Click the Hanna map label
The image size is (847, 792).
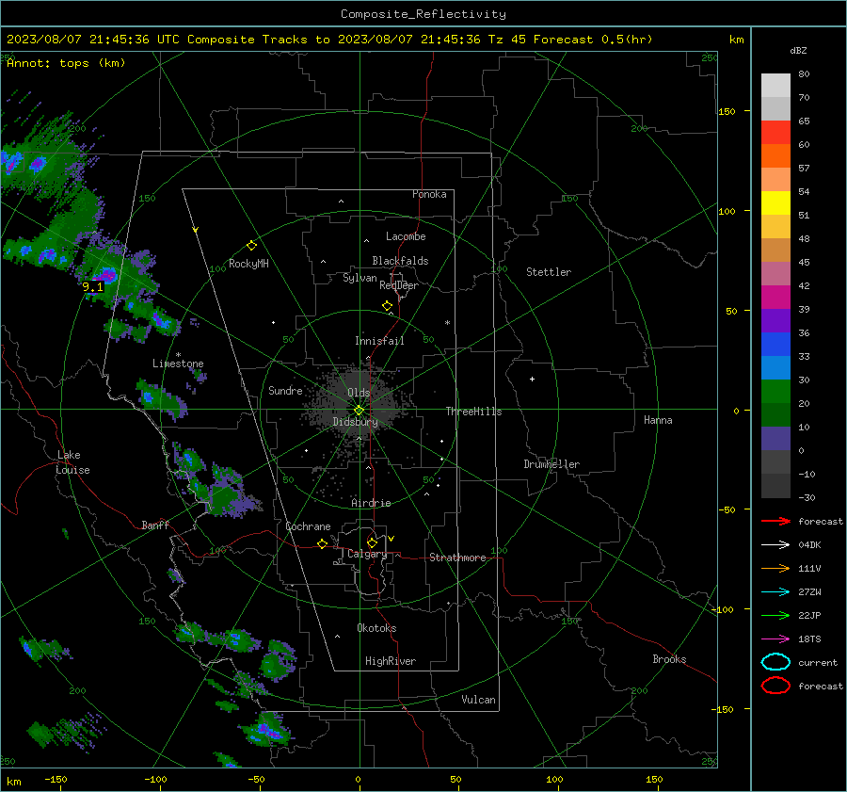click(658, 420)
